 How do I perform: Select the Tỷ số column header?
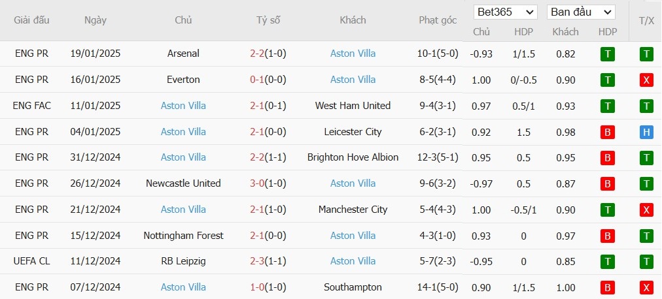point(268,20)
